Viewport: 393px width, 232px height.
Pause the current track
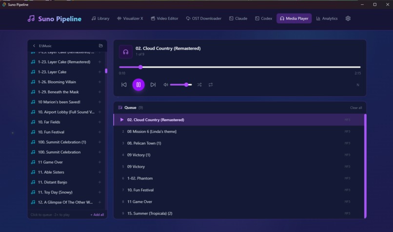tap(138, 85)
